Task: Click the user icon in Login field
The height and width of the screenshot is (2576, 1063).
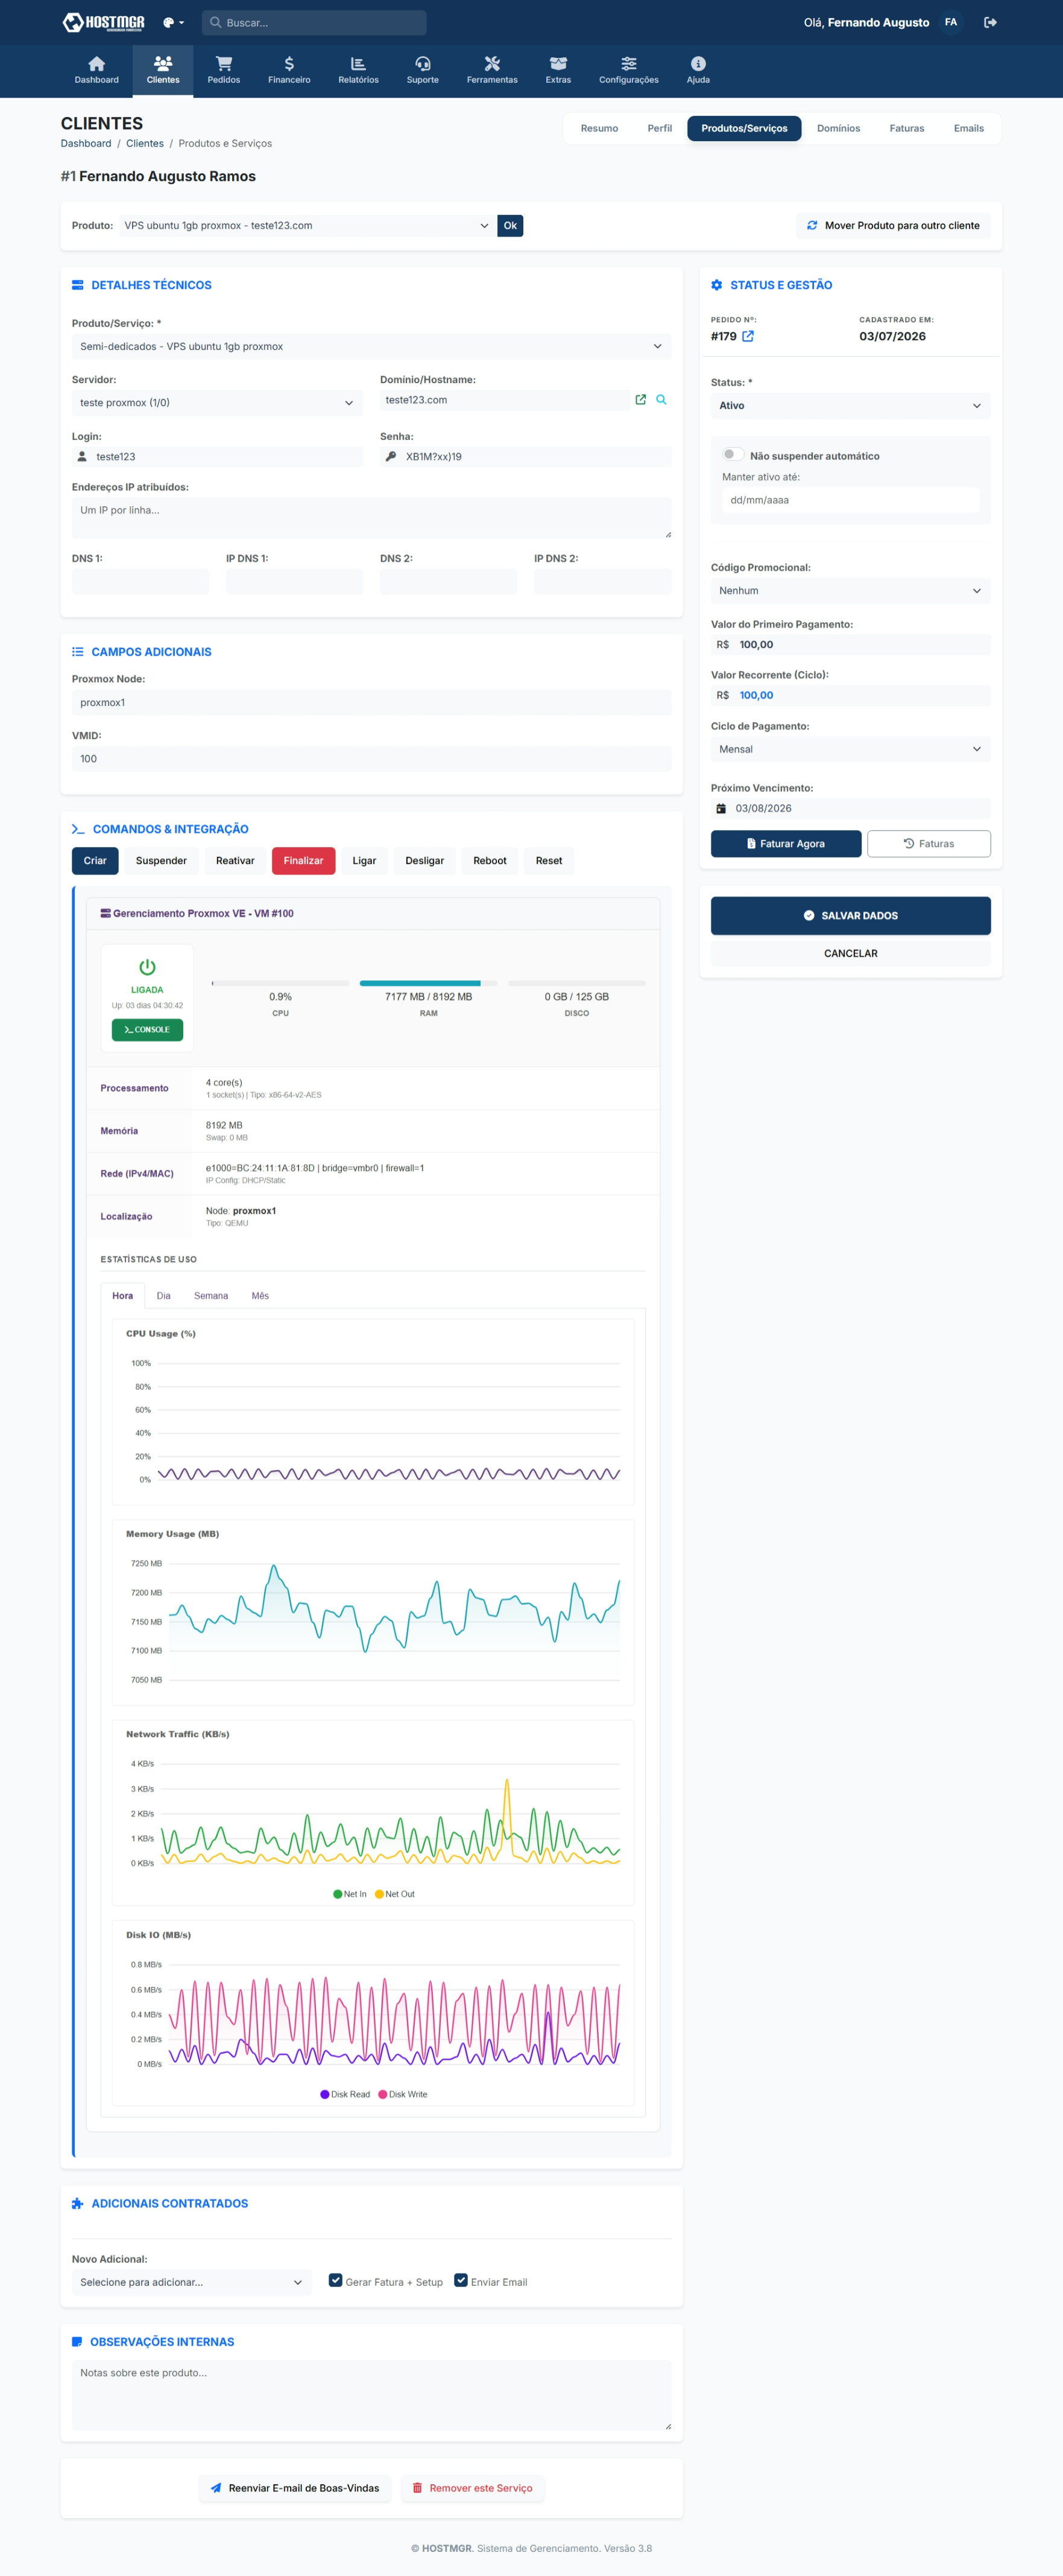Action: pos(82,456)
